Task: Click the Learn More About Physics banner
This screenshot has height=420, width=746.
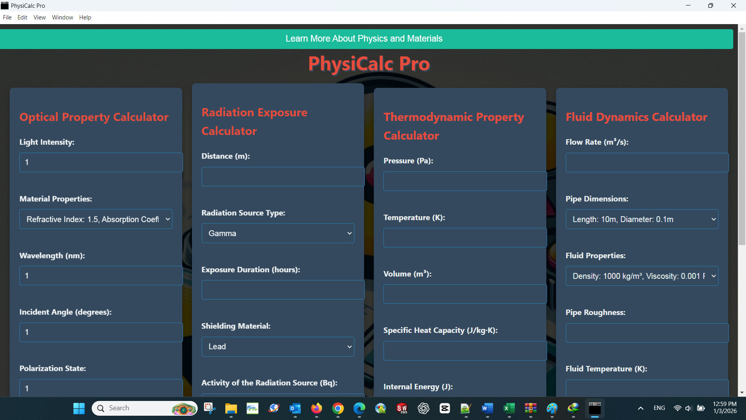Action: [x=364, y=38]
